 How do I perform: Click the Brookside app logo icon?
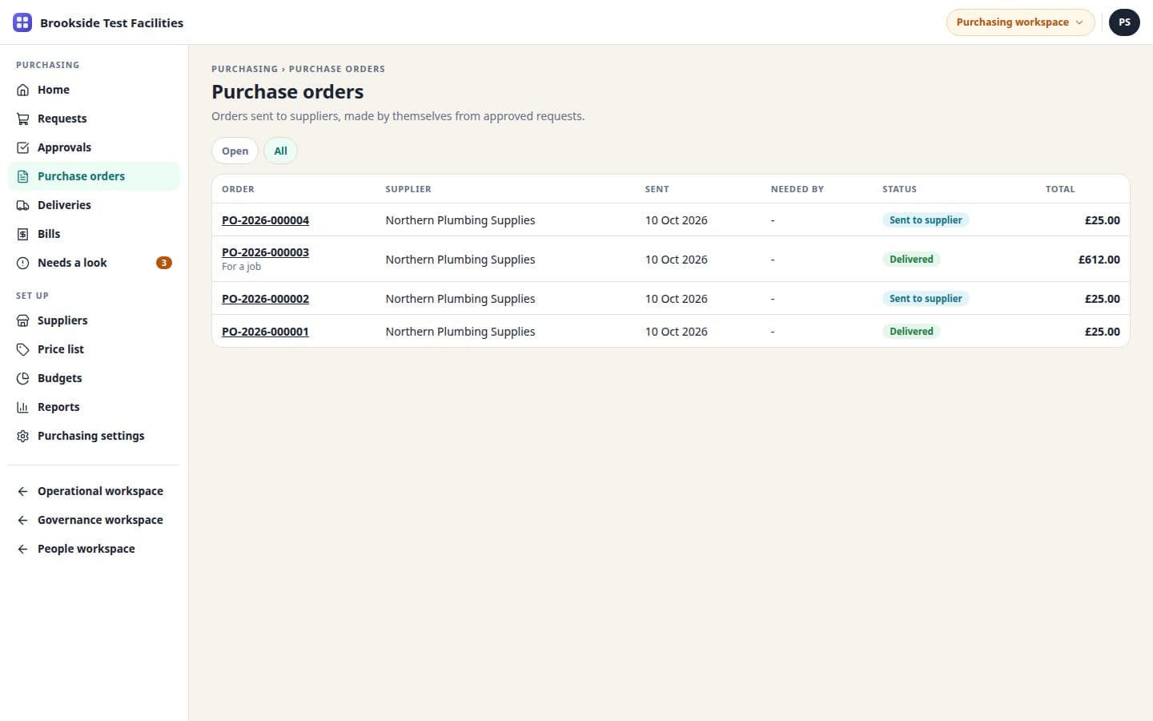pyautogui.click(x=22, y=22)
